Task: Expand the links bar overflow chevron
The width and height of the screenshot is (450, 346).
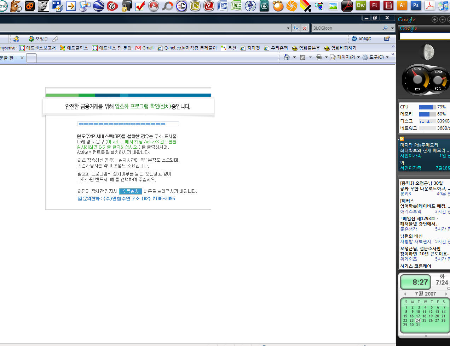Action: pos(393,47)
